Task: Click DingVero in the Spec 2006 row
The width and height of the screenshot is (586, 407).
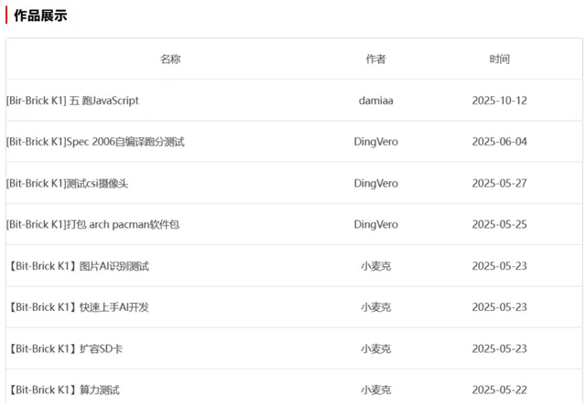Action: 375,142
